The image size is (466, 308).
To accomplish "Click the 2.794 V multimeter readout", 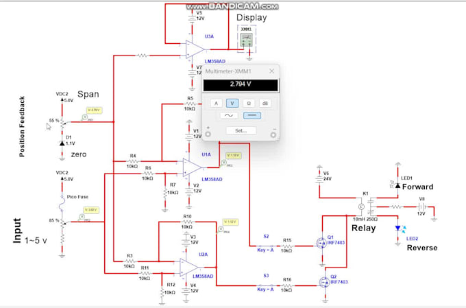I will (241, 84).
